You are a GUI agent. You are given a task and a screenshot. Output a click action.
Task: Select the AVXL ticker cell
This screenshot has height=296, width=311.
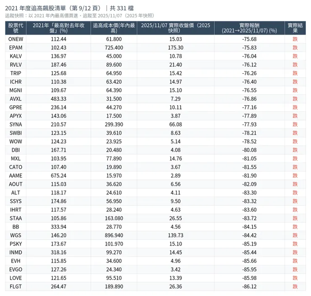click(16, 99)
